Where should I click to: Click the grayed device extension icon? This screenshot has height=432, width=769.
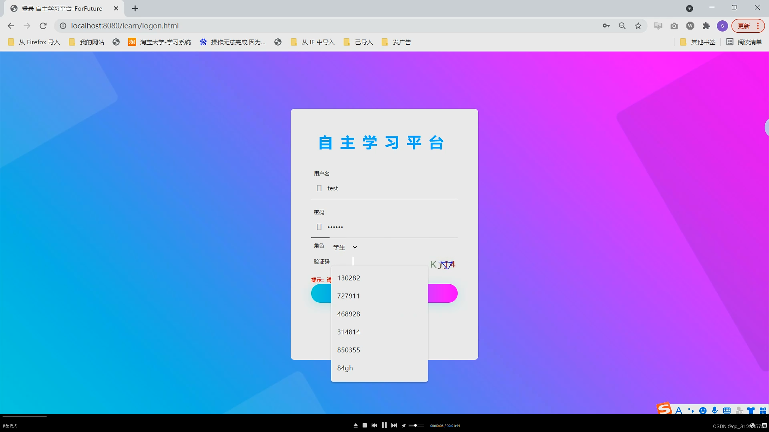(658, 26)
